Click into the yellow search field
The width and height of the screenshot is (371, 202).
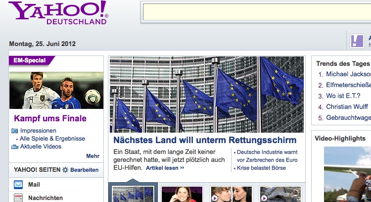pos(257,12)
